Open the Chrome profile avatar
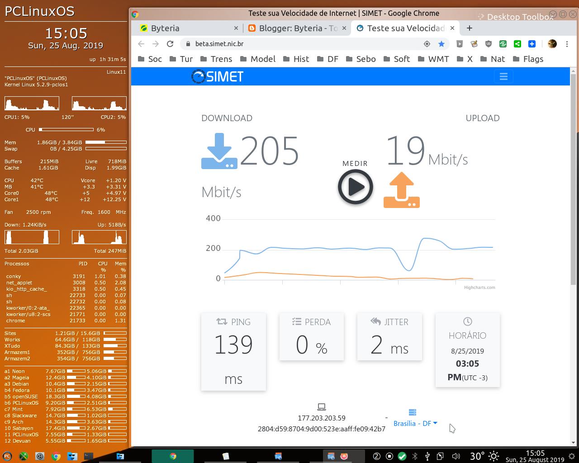 pos(552,44)
